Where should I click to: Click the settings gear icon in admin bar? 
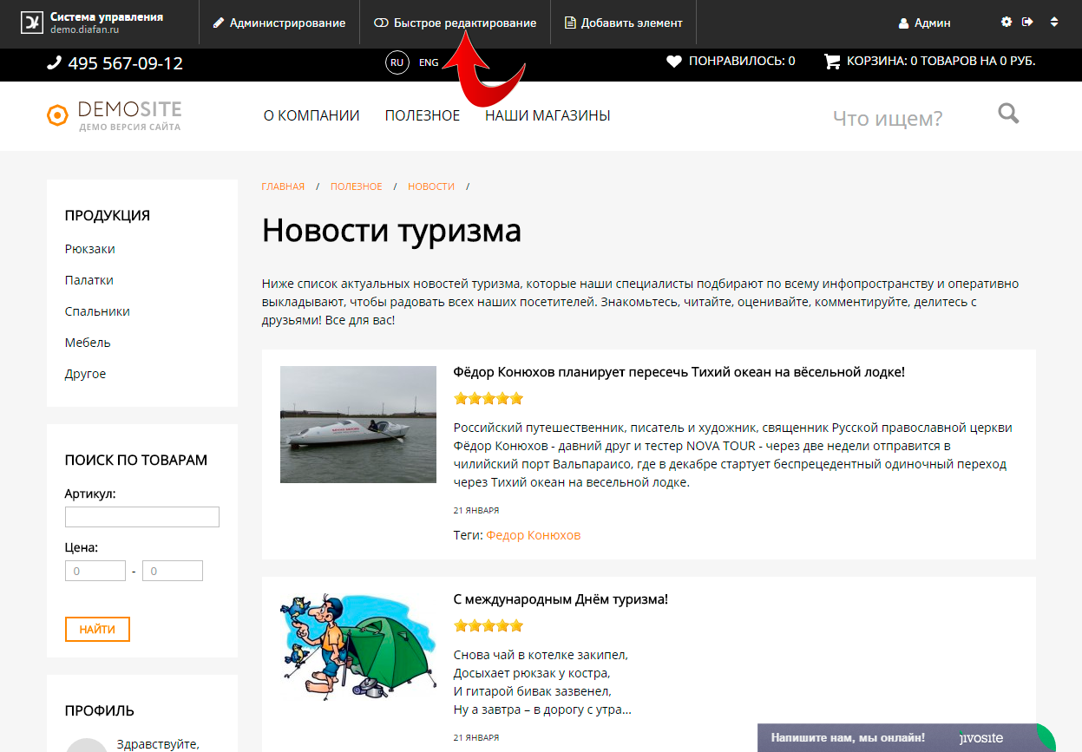1007,23
